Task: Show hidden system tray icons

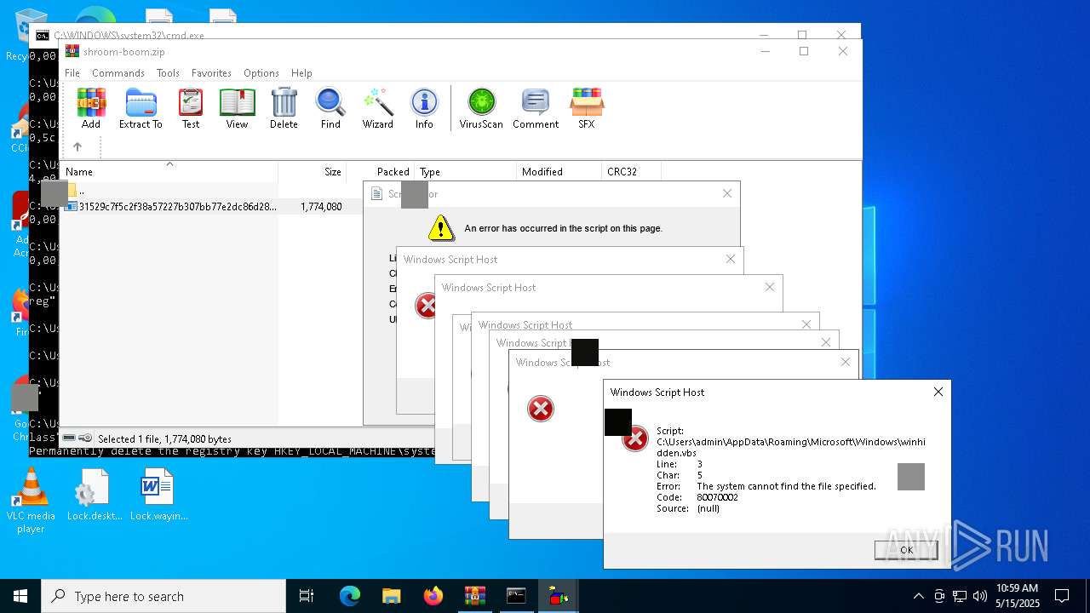Action: click(x=918, y=596)
